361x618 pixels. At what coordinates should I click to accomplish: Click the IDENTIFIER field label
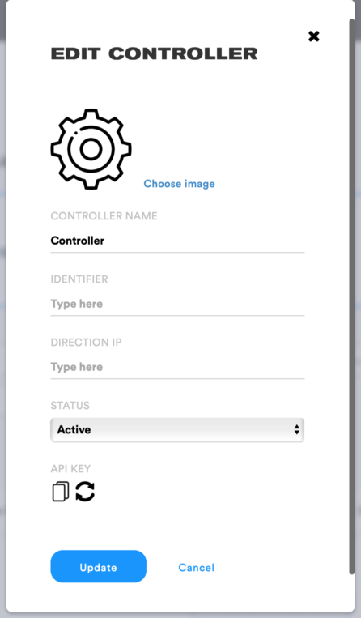(x=79, y=279)
